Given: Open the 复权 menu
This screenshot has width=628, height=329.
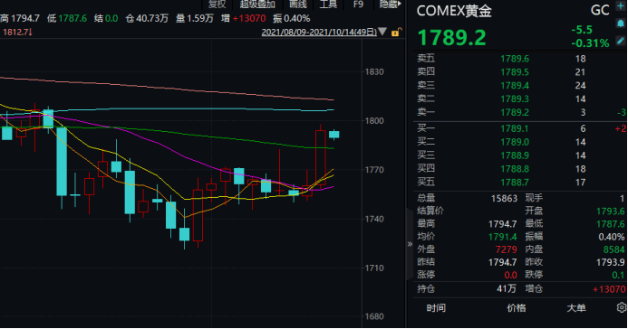Looking at the screenshot, I should coord(217,5).
